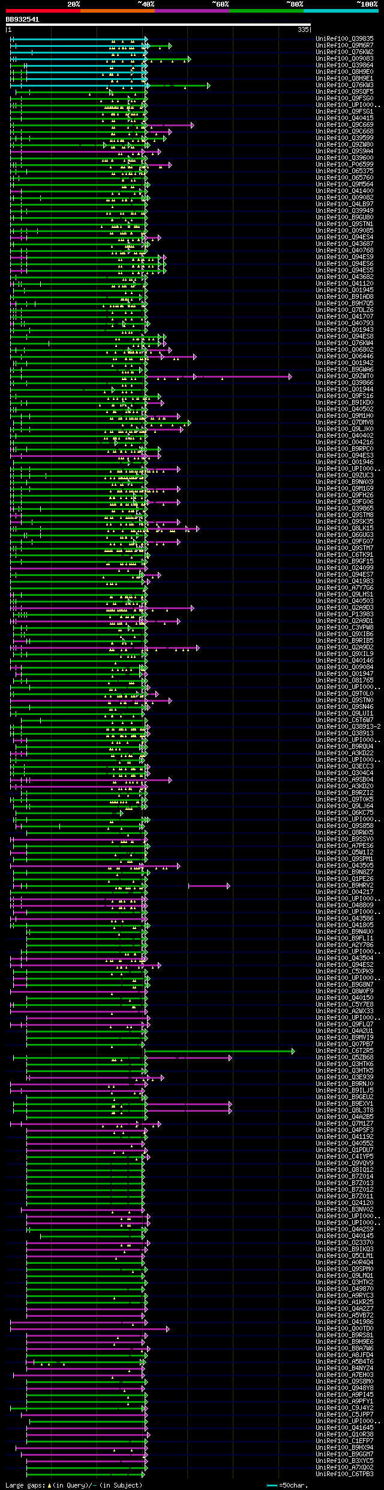Image resolution: width=384 pixels, height=1490 pixels.
Task: Select hit UniRef100_Q09083
Action: click(344, 59)
